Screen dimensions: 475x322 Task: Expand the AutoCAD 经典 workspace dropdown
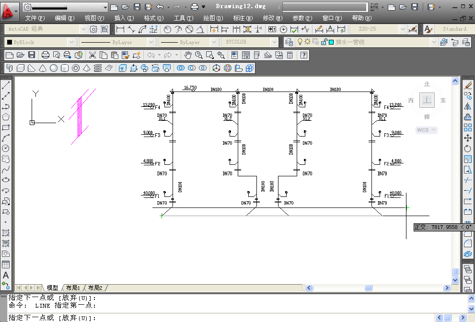coord(83,29)
